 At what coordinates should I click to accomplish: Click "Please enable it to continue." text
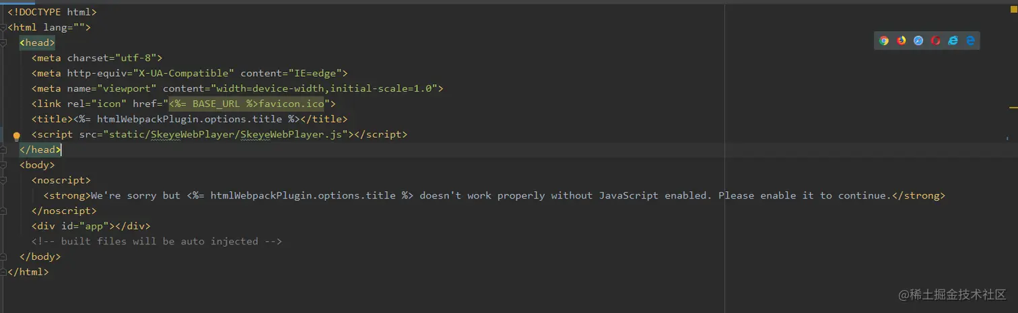point(805,195)
